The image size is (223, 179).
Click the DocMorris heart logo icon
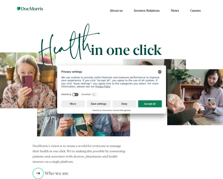point(19,9)
